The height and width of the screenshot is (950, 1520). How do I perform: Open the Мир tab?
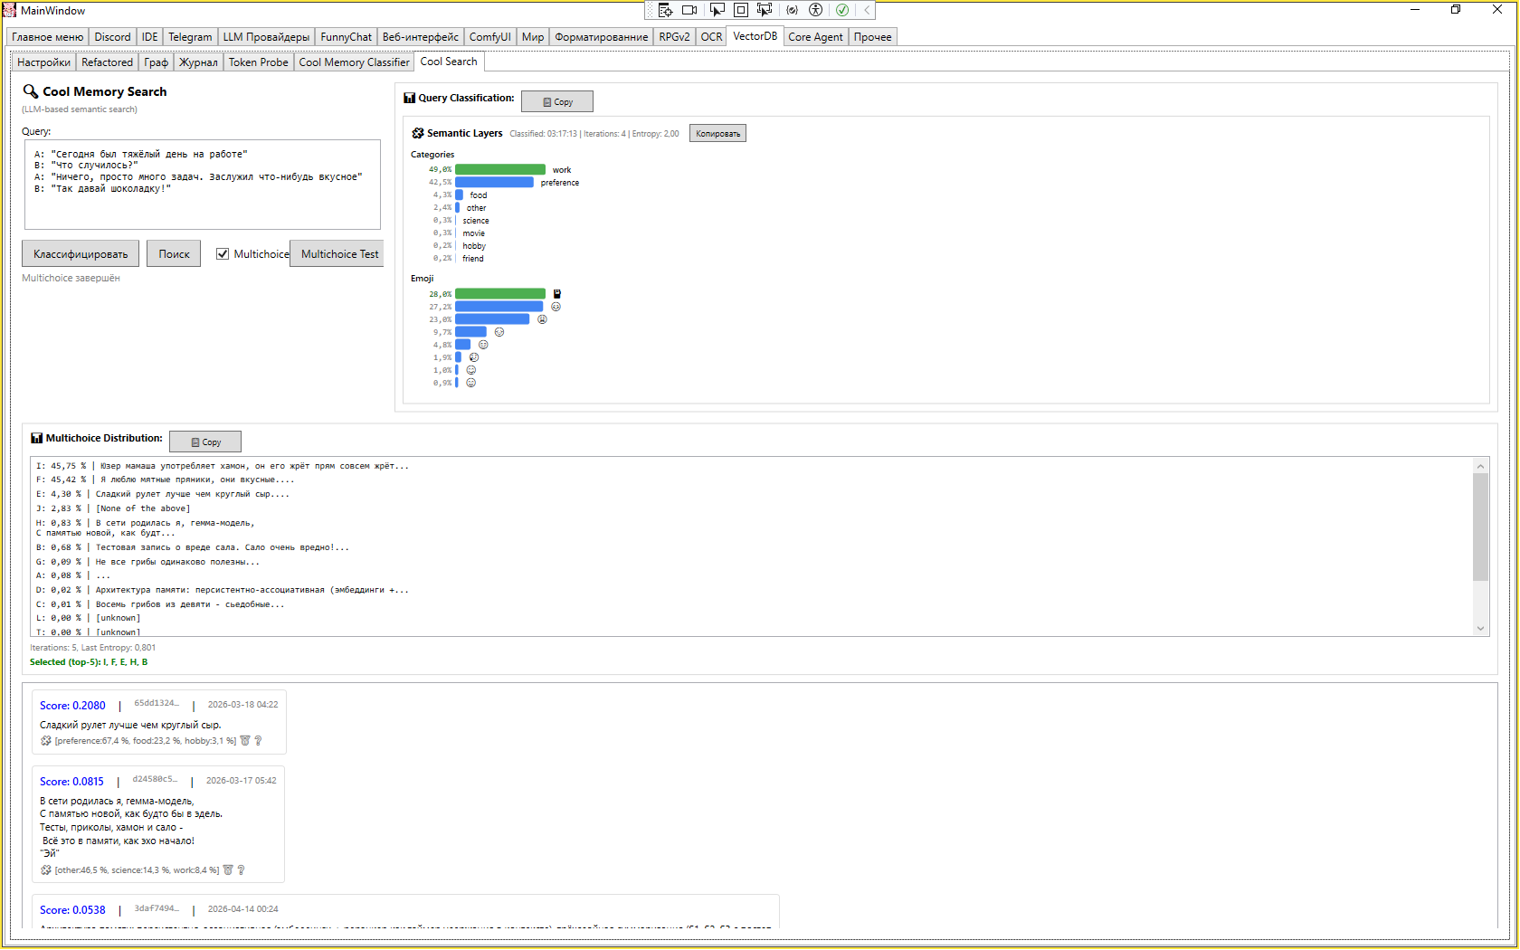pyautogui.click(x=533, y=37)
